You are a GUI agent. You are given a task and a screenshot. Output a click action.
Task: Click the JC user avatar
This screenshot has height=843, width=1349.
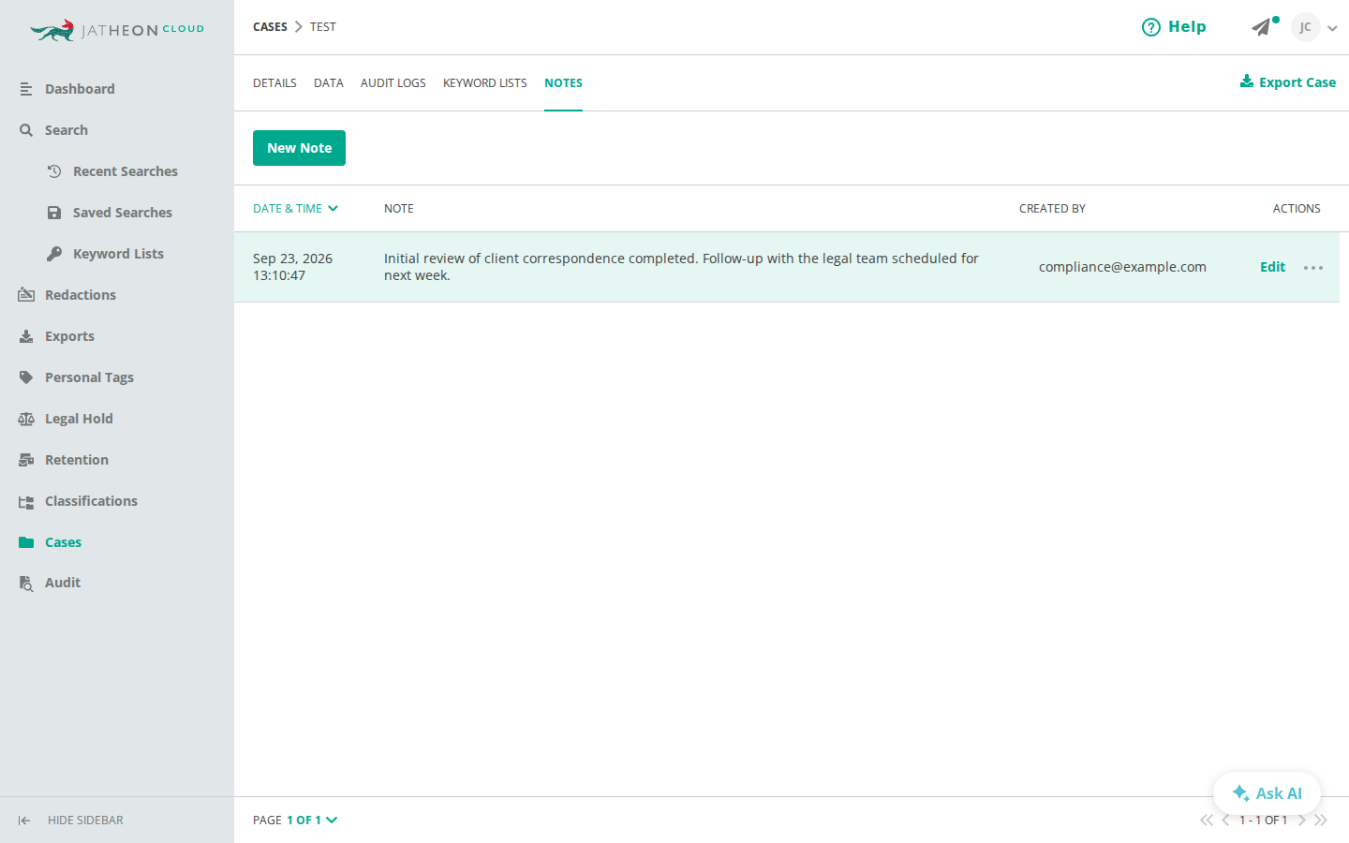(1305, 27)
